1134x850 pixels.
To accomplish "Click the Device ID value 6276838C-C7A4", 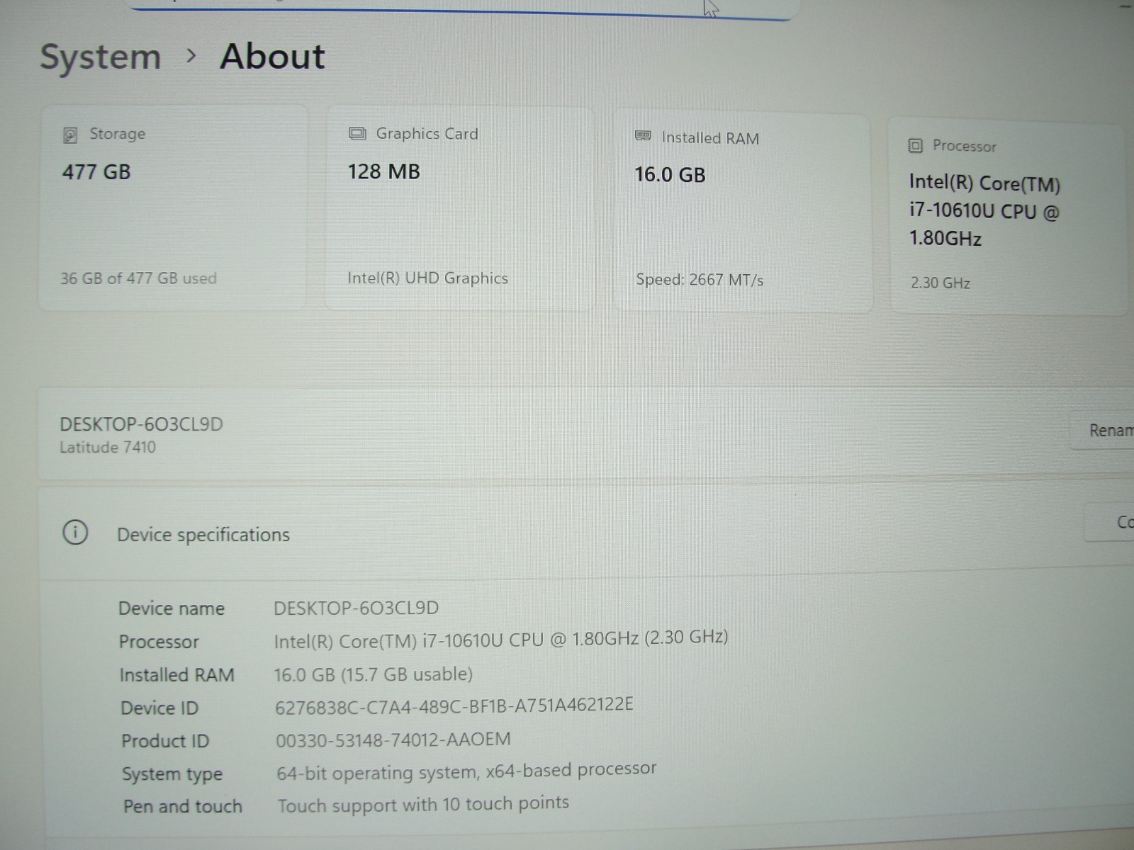I will (x=454, y=706).
